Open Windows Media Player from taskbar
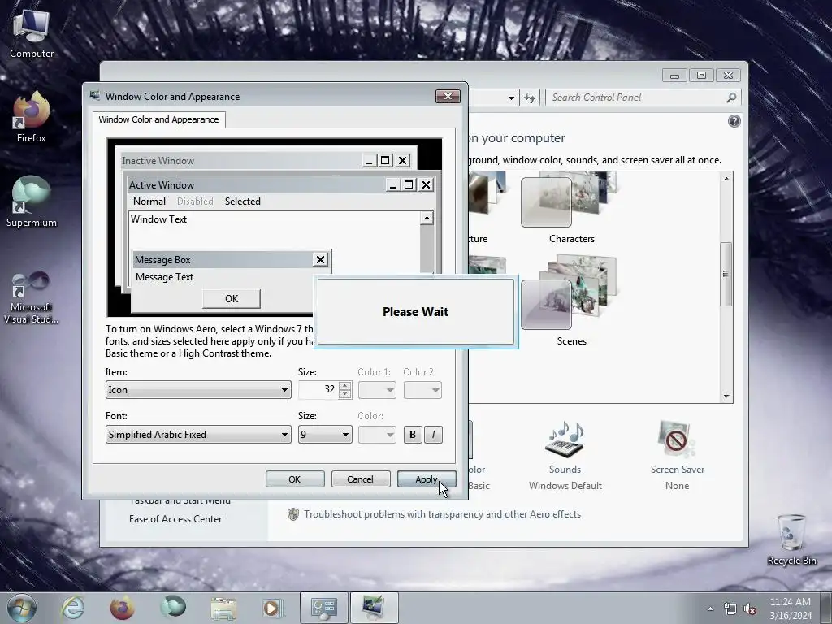Image resolution: width=832 pixels, height=624 pixels. coord(273,608)
